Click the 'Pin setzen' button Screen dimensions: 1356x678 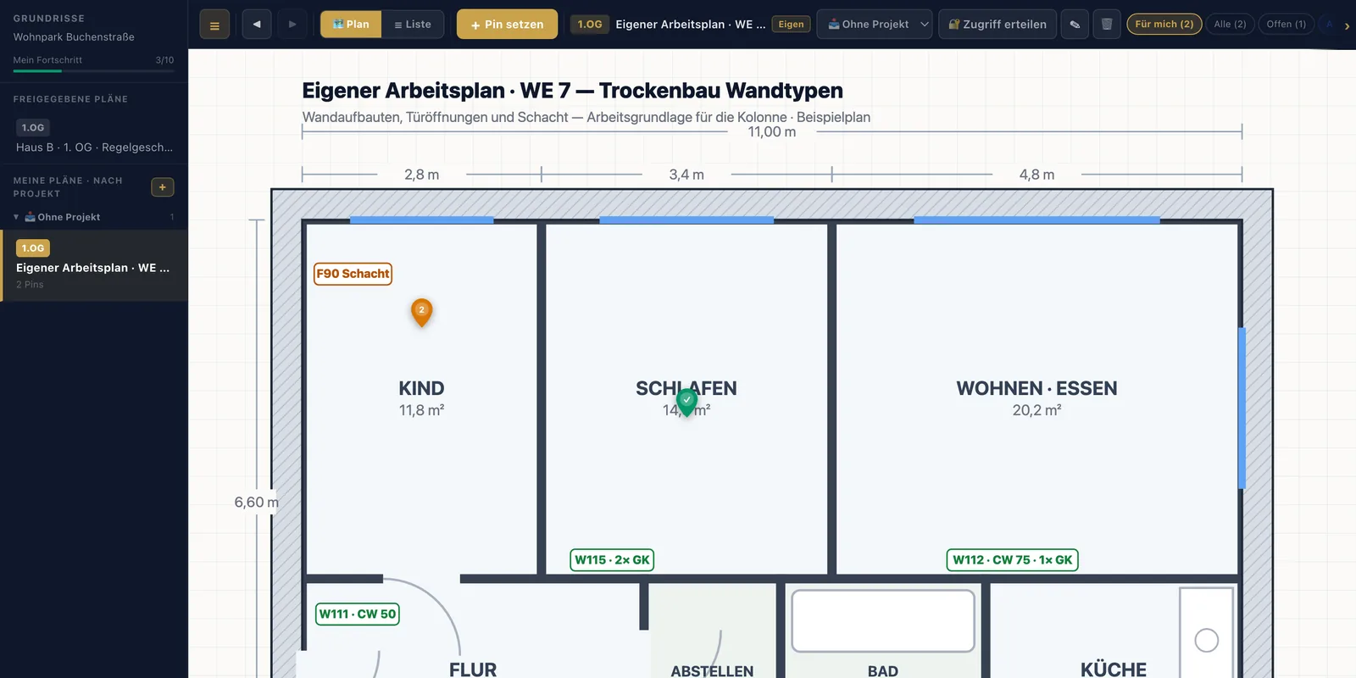(507, 25)
